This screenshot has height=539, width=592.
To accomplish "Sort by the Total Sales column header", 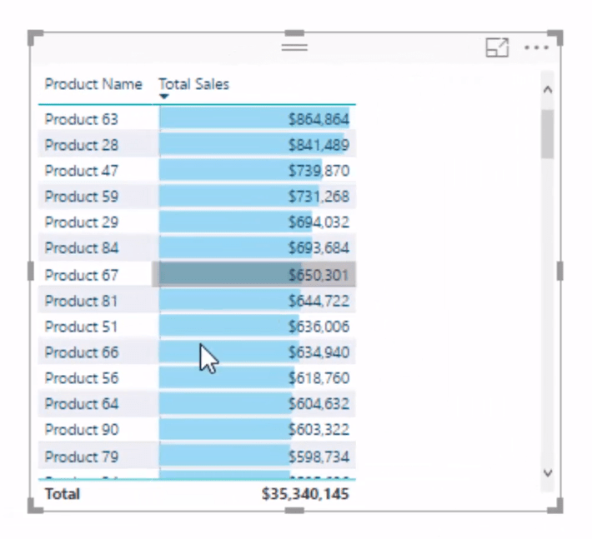I will coord(193,84).
